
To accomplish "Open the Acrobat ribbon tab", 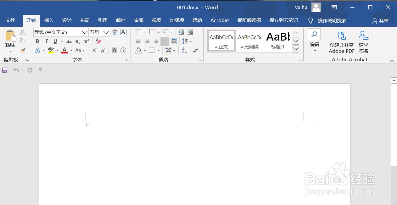I will pos(219,20).
